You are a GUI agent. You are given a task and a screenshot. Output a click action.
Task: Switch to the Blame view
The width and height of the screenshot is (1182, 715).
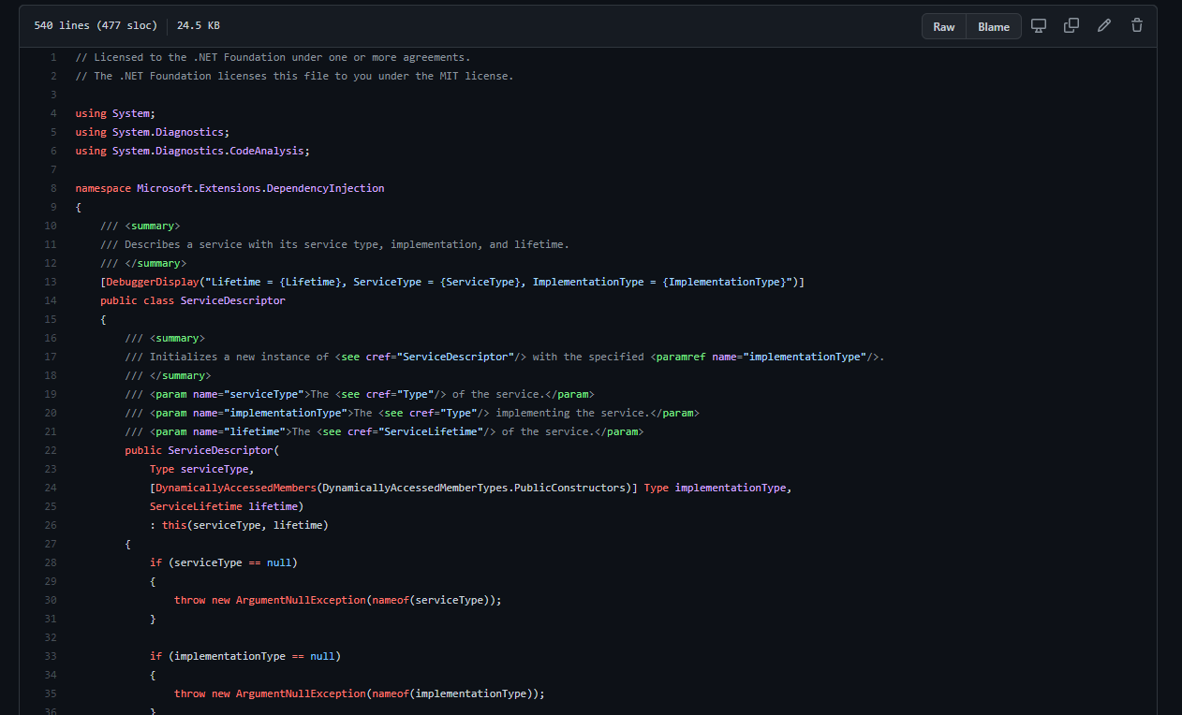coord(993,26)
